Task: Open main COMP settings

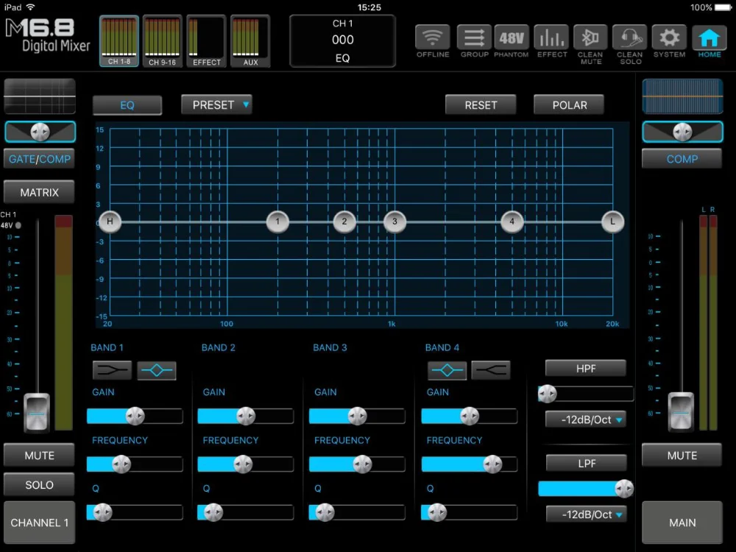Action: [682, 159]
